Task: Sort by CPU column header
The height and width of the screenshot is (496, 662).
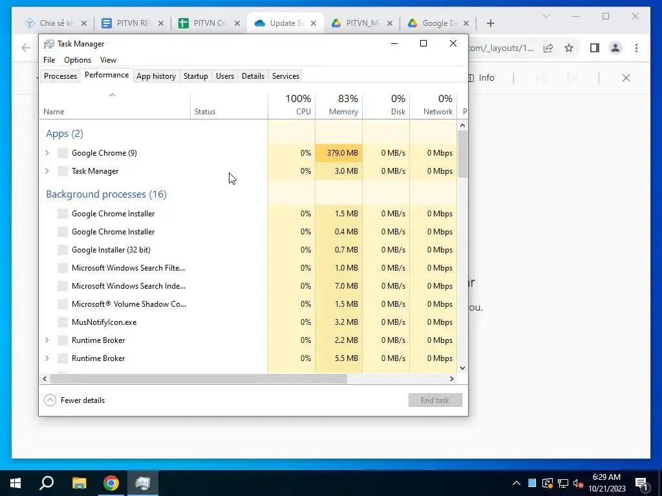Action: tap(292, 105)
